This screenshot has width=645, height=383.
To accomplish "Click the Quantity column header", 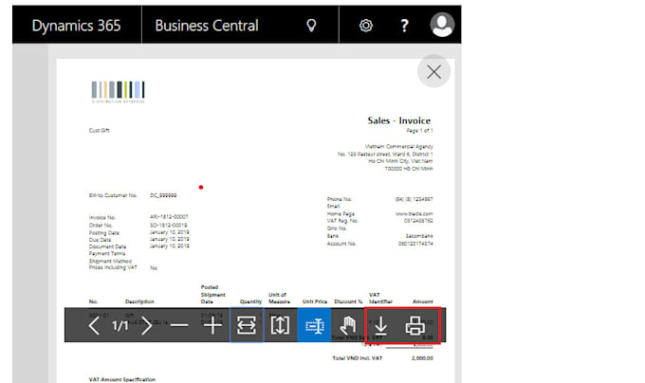I will pyautogui.click(x=250, y=301).
